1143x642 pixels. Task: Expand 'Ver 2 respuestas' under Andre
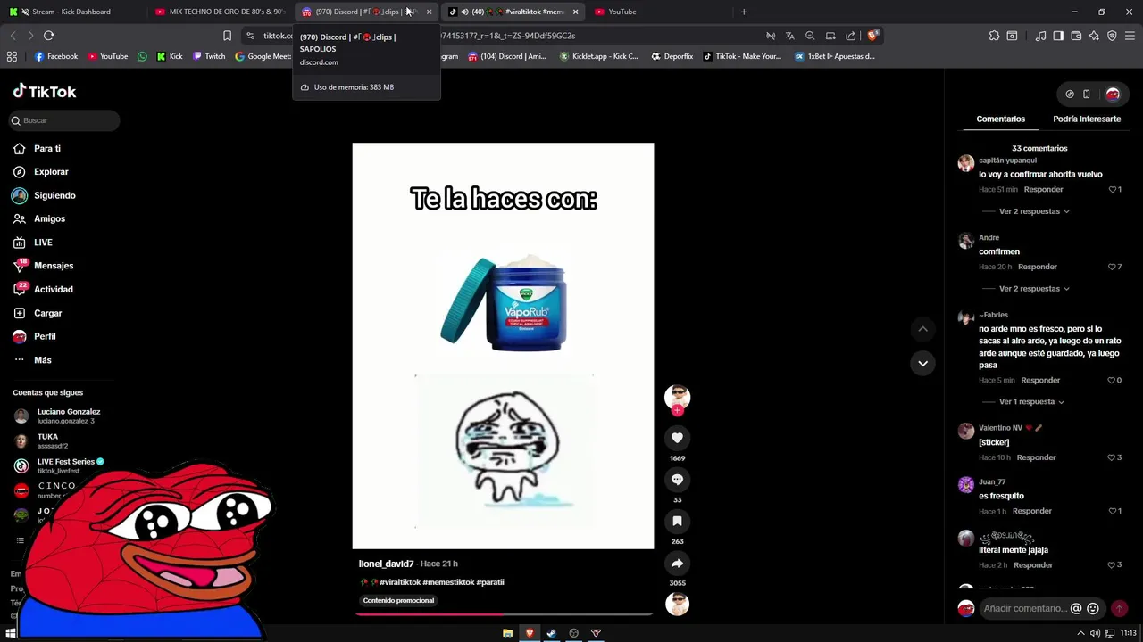pyautogui.click(x=1034, y=289)
